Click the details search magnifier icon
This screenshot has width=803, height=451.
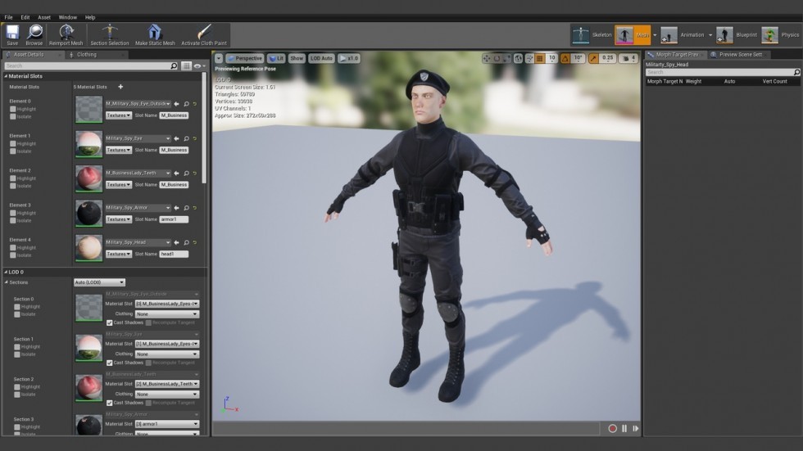[x=174, y=66]
